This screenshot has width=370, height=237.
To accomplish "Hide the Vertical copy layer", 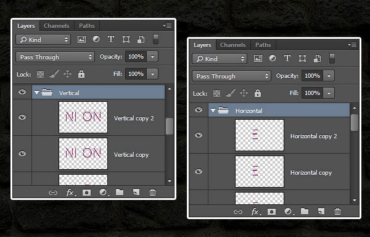I will coord(22,154).
